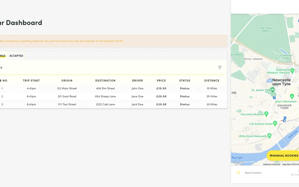Click the MANUAL BOOKING button
The image size is (299, 187).
pos(283,155)
